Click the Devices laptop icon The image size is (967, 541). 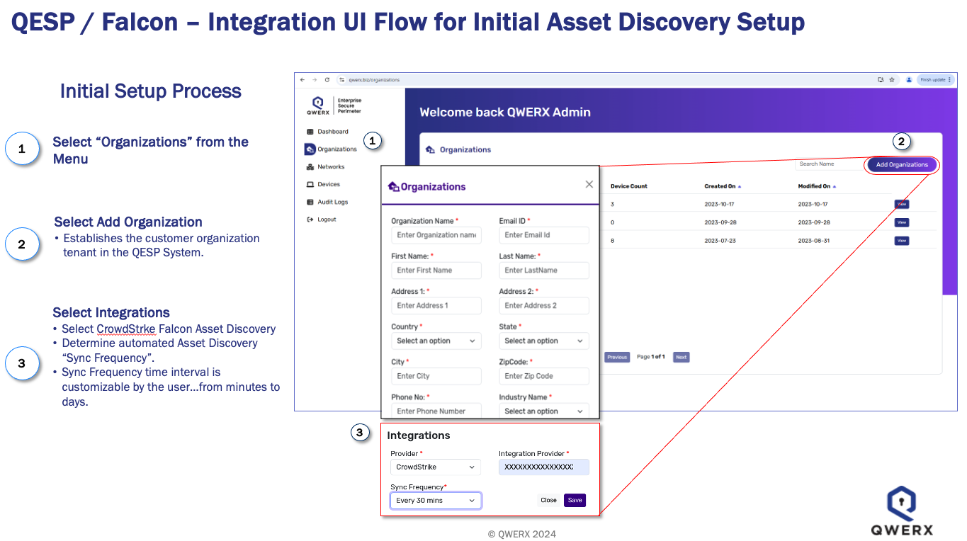[x=310, y=184]
